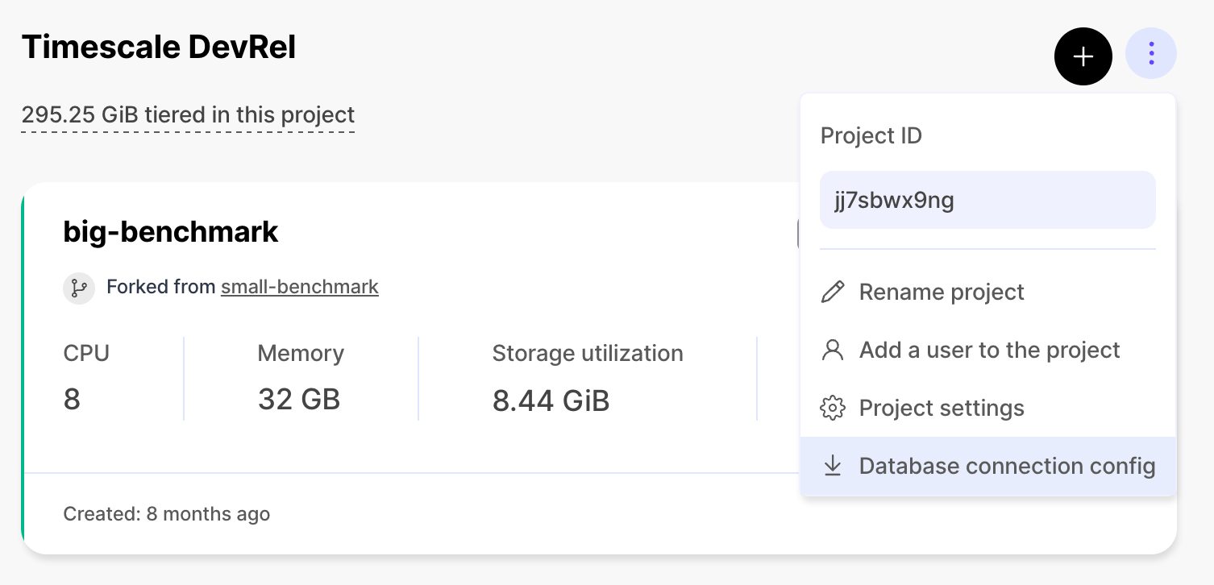The image size is (1214, 585).
Task: Select the pencil icon for renaming the project
Action: [833, 292]
